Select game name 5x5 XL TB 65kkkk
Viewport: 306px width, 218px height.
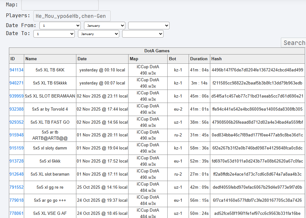50,83
